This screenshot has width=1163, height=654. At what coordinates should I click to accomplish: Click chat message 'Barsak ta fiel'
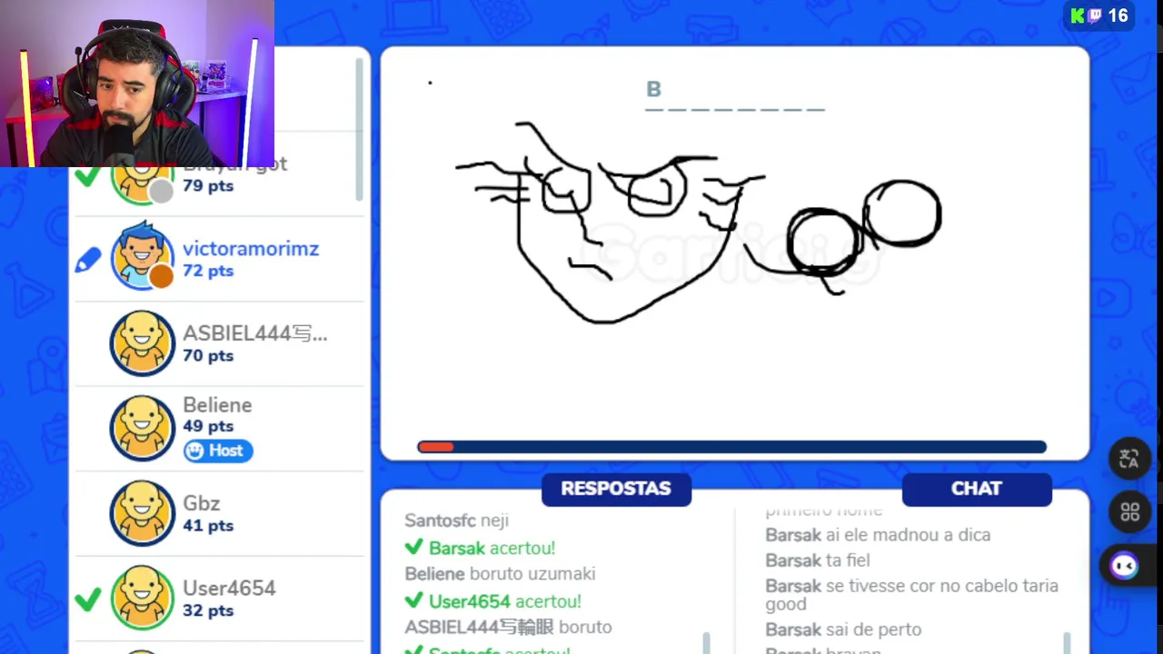click(818, 560)
